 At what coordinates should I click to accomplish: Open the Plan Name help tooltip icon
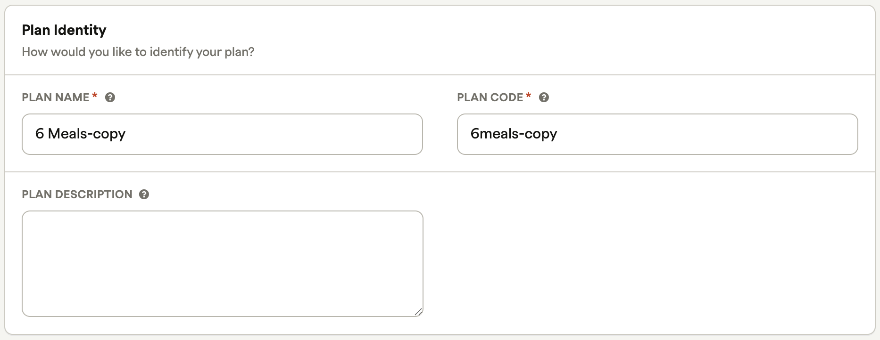(x=110, y=97)
